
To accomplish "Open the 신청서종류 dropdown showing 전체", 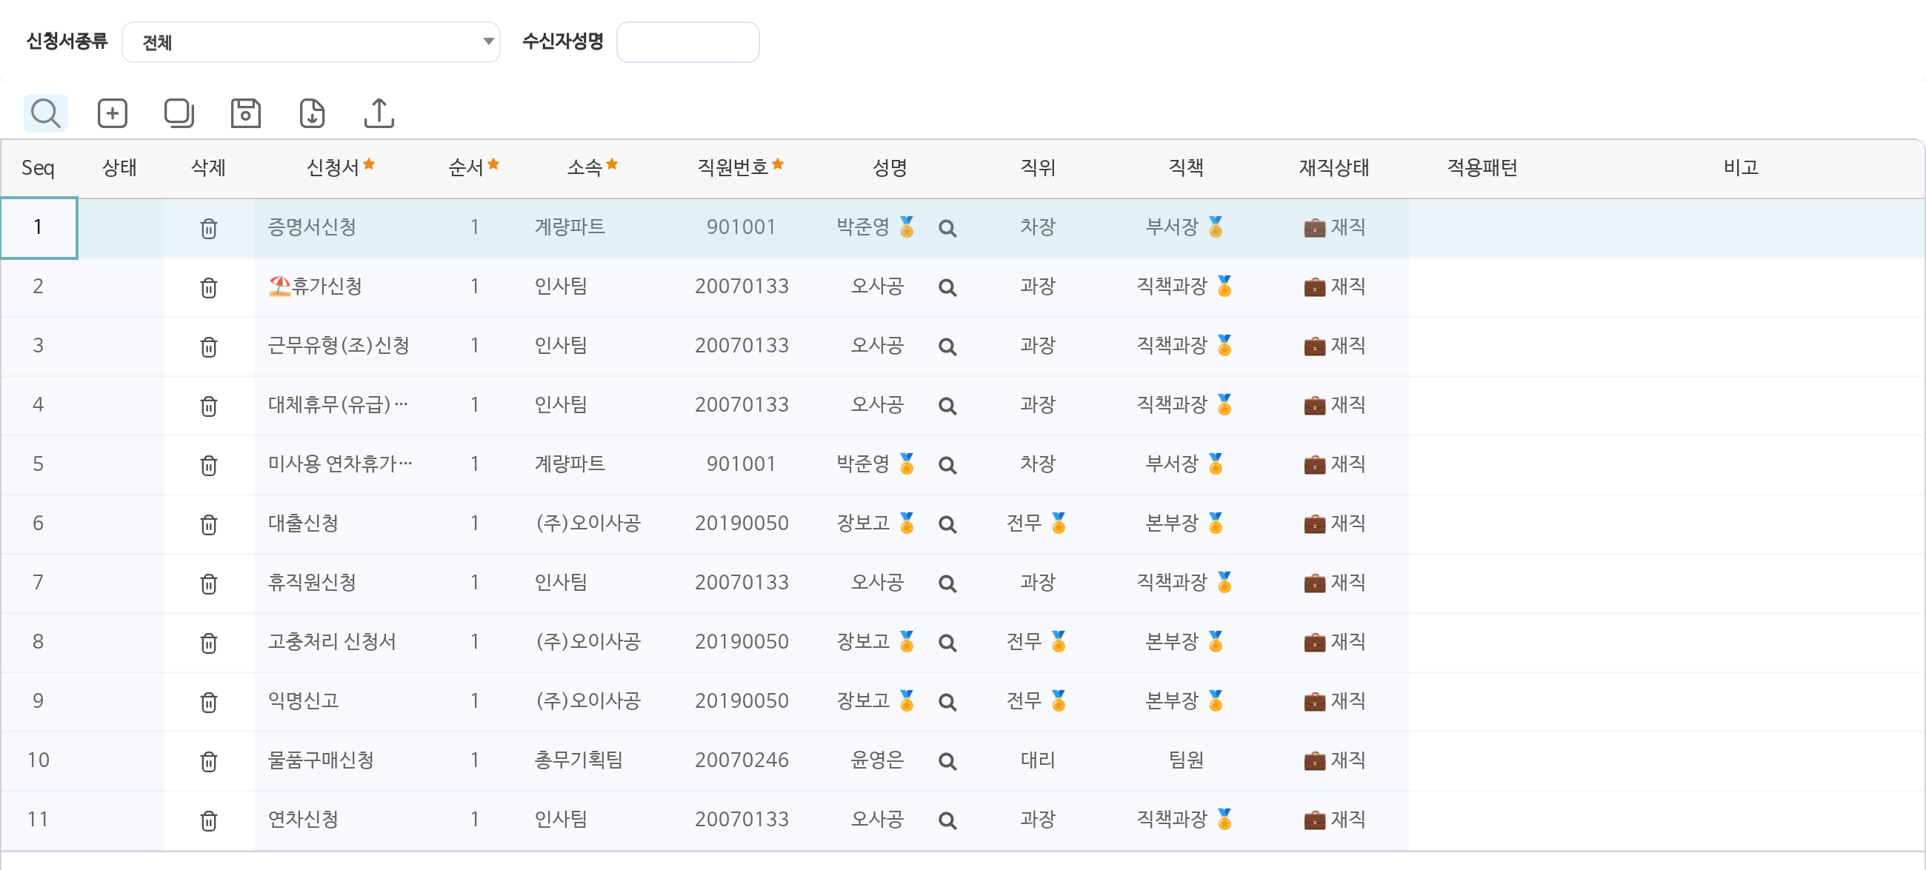I will click(311, 42).
